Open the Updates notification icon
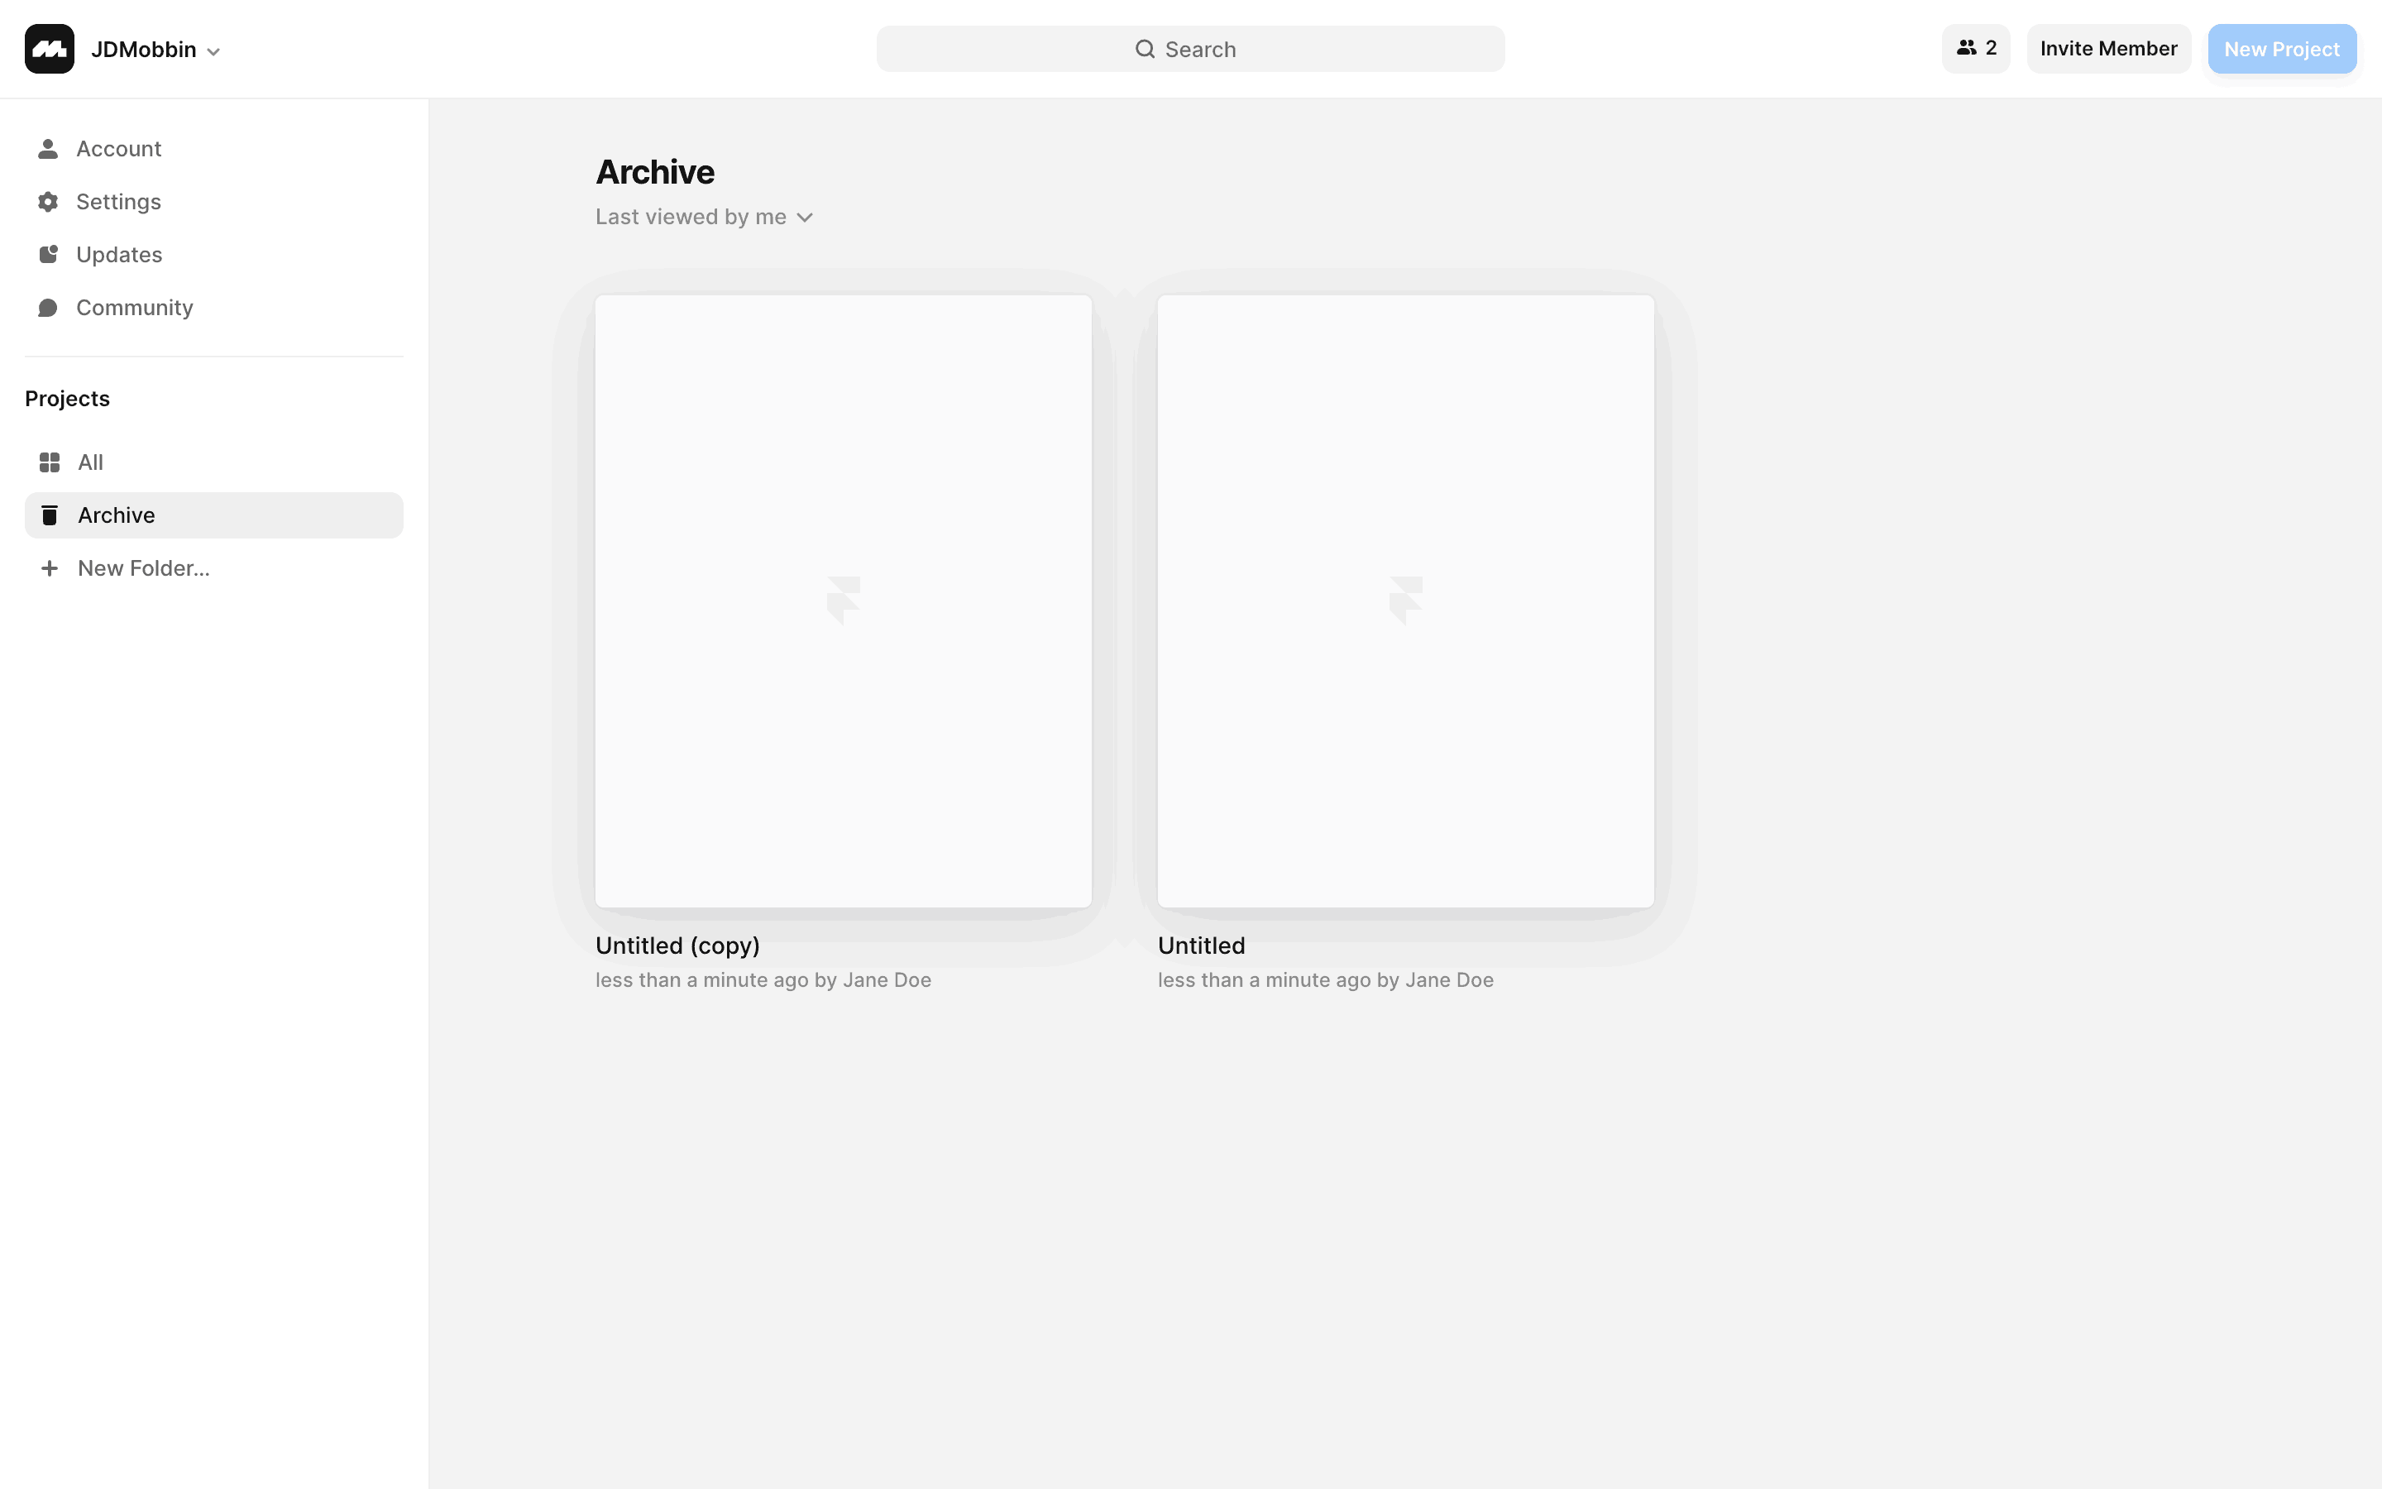The height and width of the screenshot is (1489, 2382). click(x=47, y=254)
